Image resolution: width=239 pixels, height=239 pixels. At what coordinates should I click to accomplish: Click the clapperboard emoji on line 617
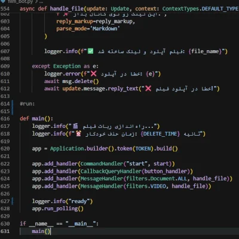[75, 126]
